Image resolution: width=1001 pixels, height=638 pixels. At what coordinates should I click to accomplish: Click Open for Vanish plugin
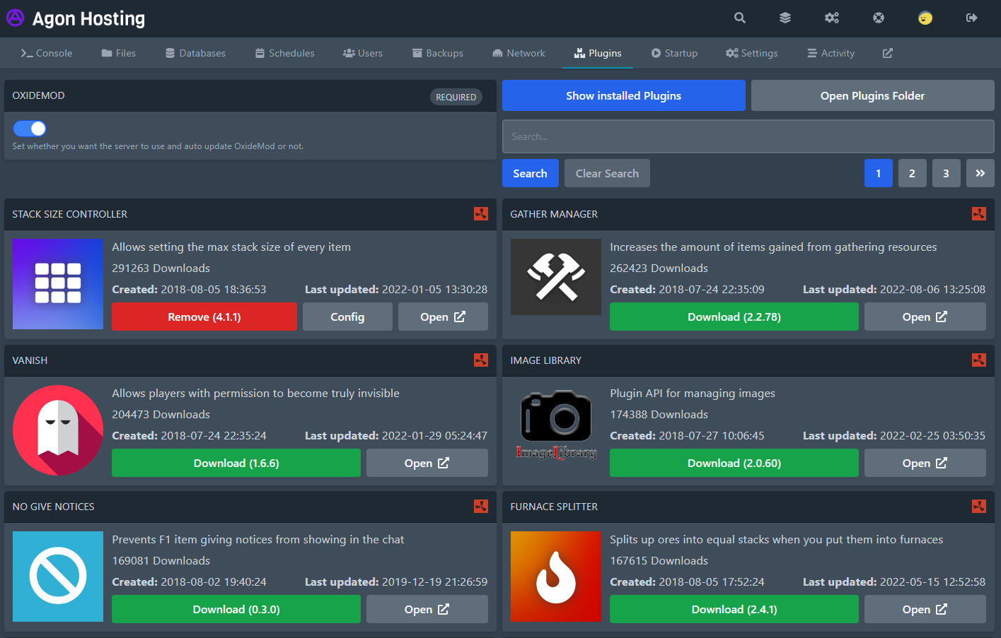427,463
